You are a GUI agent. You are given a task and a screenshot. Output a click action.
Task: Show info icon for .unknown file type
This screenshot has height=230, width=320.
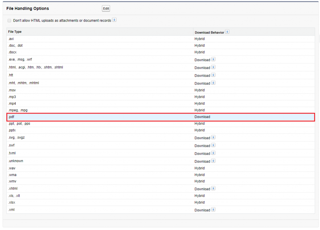click(x=213, y=161)
